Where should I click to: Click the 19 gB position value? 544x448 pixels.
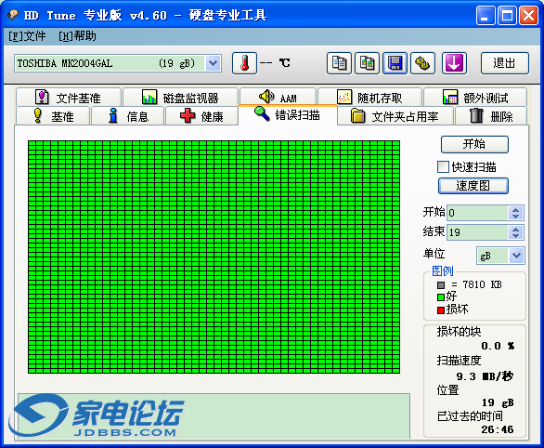pos(498,402)
